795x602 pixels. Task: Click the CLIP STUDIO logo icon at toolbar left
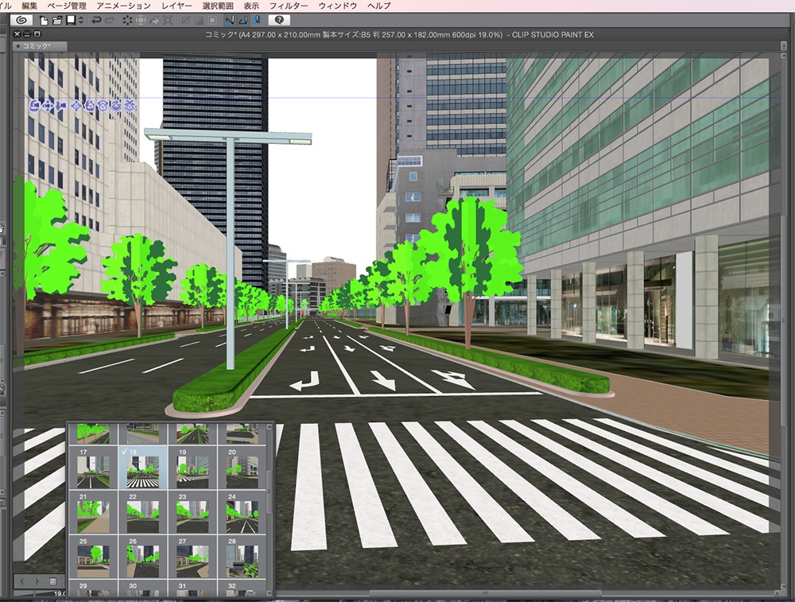point(22,19)
